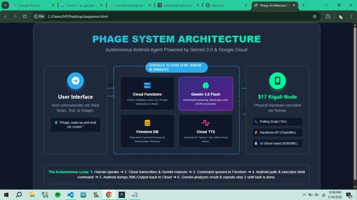Click the Cloud TTS waveform icon
Image resolution: width=357 pixels, height=200 pixels.
206,123
